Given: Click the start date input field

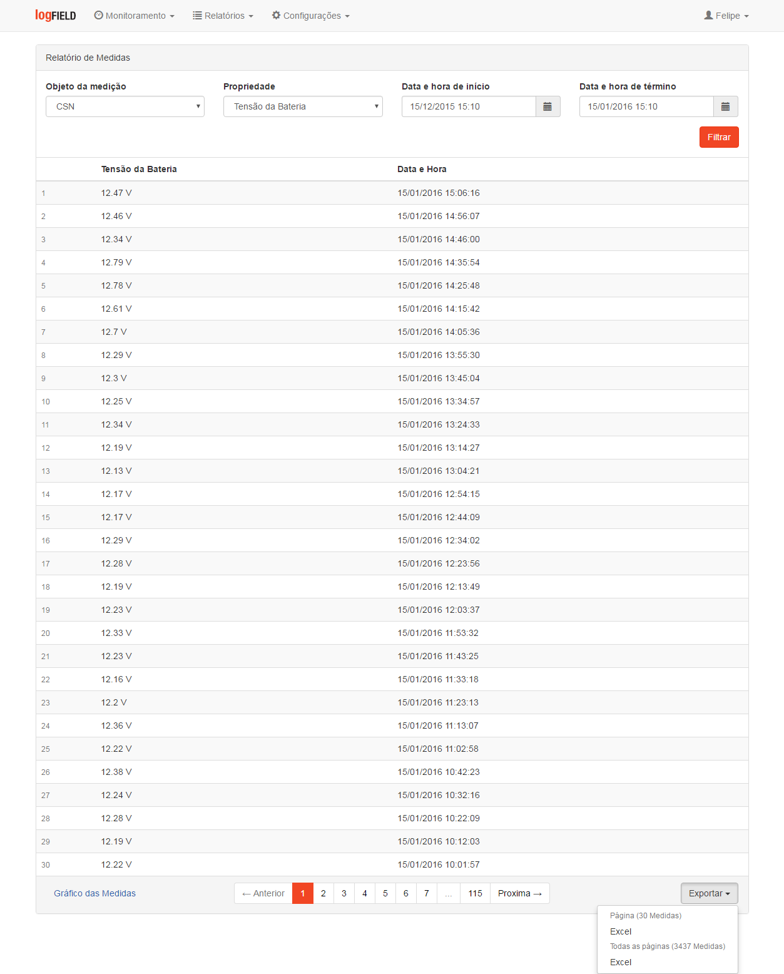Looking at the screenshot, I should tap(469, 106).
